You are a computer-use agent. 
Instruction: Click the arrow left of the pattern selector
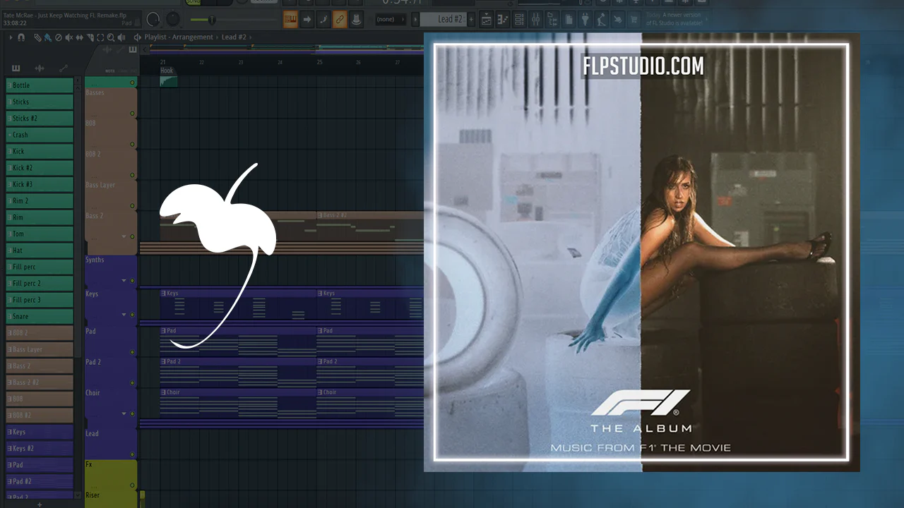pyautogui.click(x=416, y=19)
